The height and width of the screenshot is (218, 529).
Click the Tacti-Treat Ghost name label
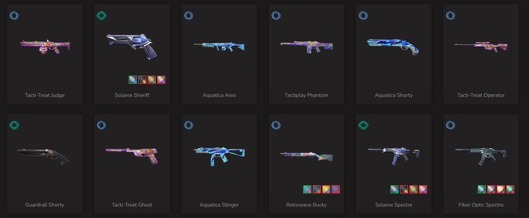click(x=132, y=205)
